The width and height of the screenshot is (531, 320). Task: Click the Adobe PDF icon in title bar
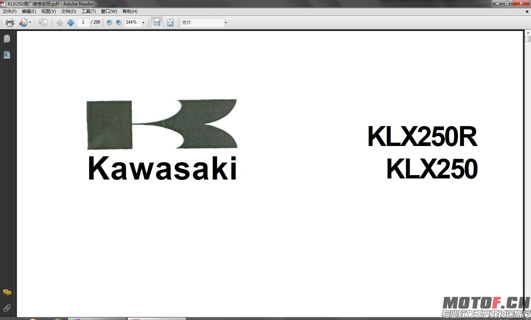tap(3, 4)
